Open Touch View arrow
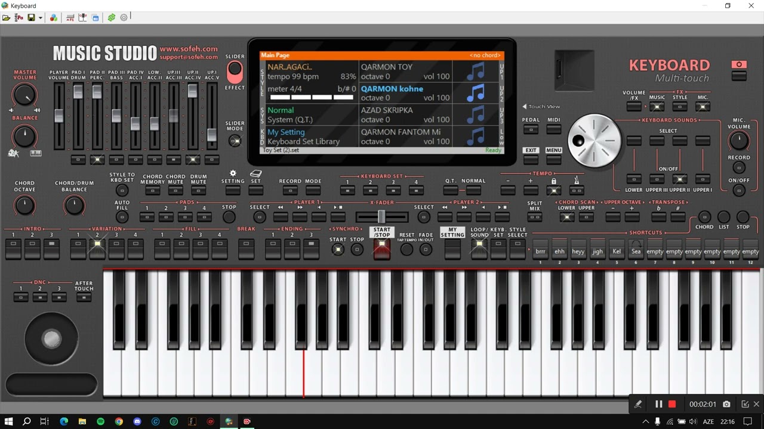764x429 pixels. [525, 107]
